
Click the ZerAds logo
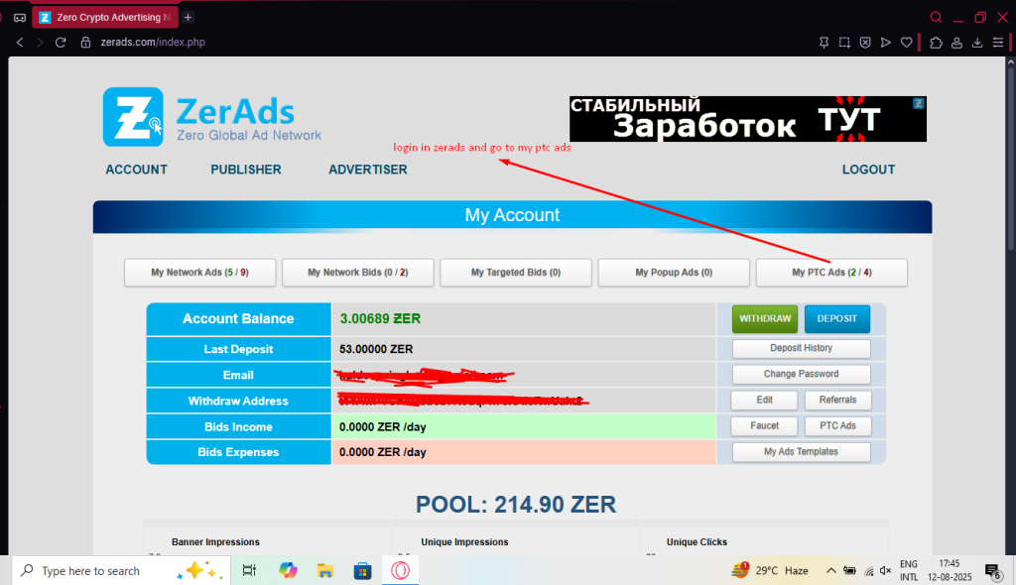(212, 118)
